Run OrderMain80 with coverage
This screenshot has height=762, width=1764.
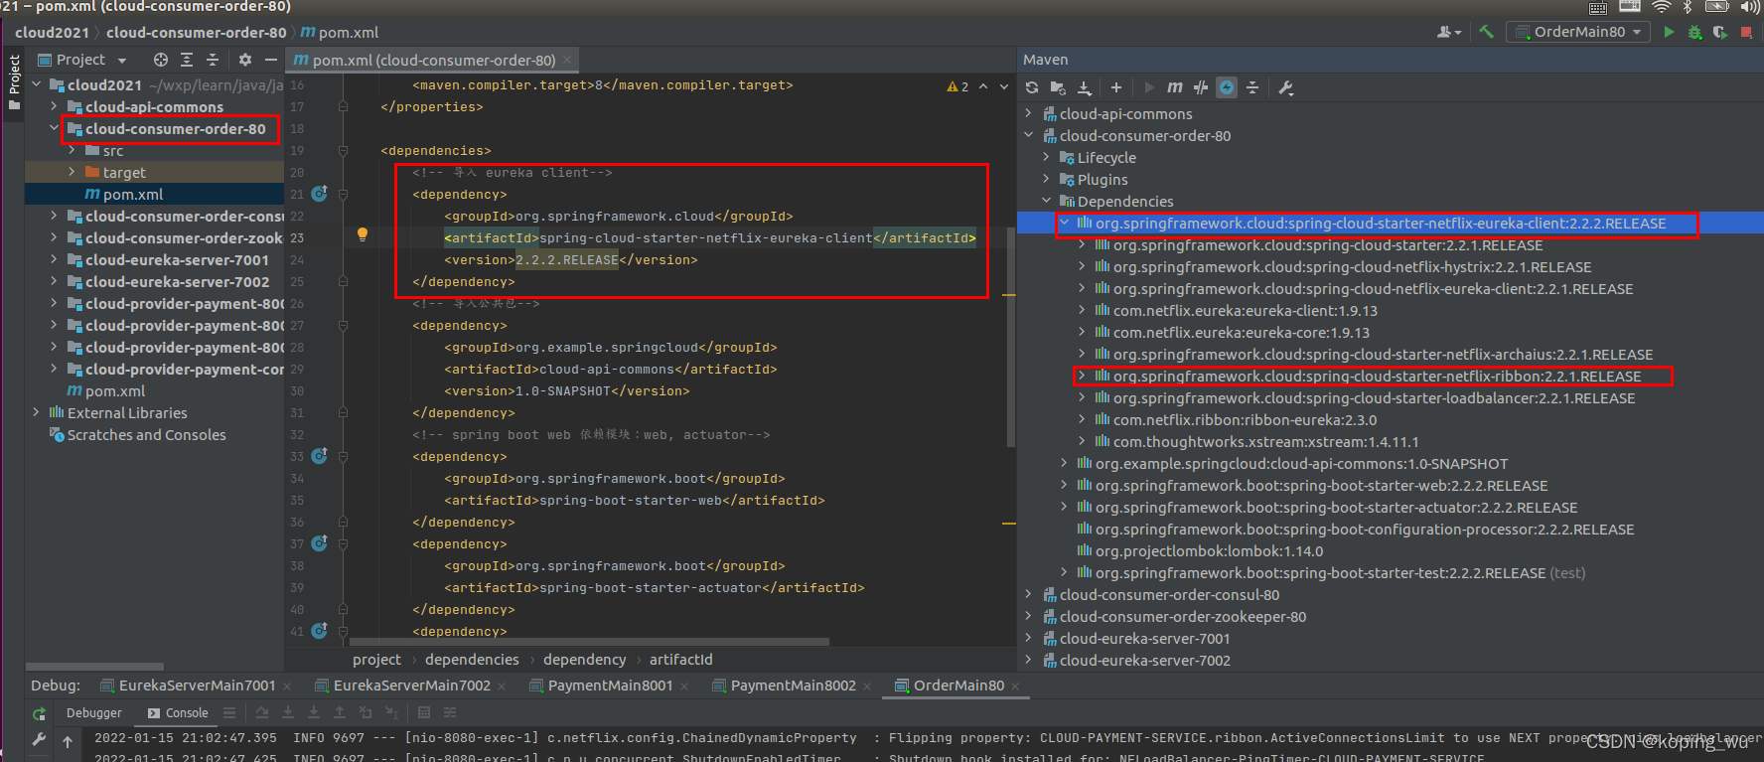coord(1720,32)
